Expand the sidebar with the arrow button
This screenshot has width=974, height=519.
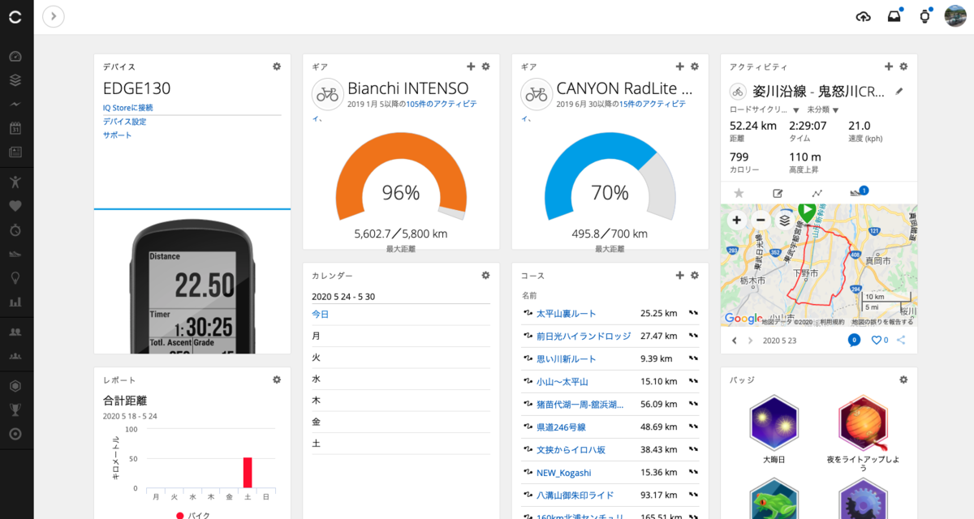pos(54,16)
